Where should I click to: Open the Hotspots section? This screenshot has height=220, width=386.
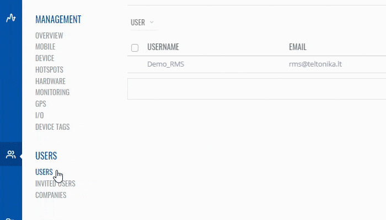[x=49, y=70]
